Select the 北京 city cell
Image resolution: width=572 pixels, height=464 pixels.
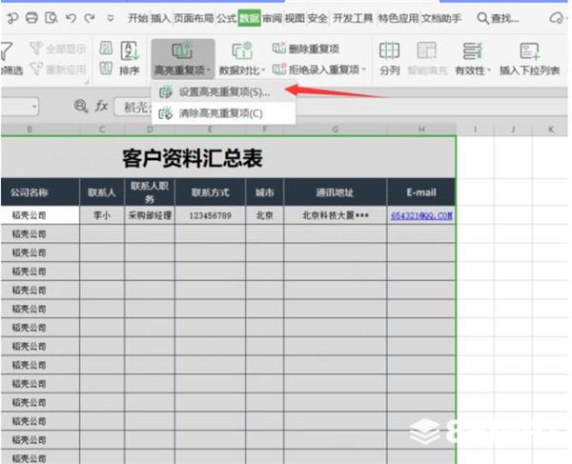click(264, 215)
